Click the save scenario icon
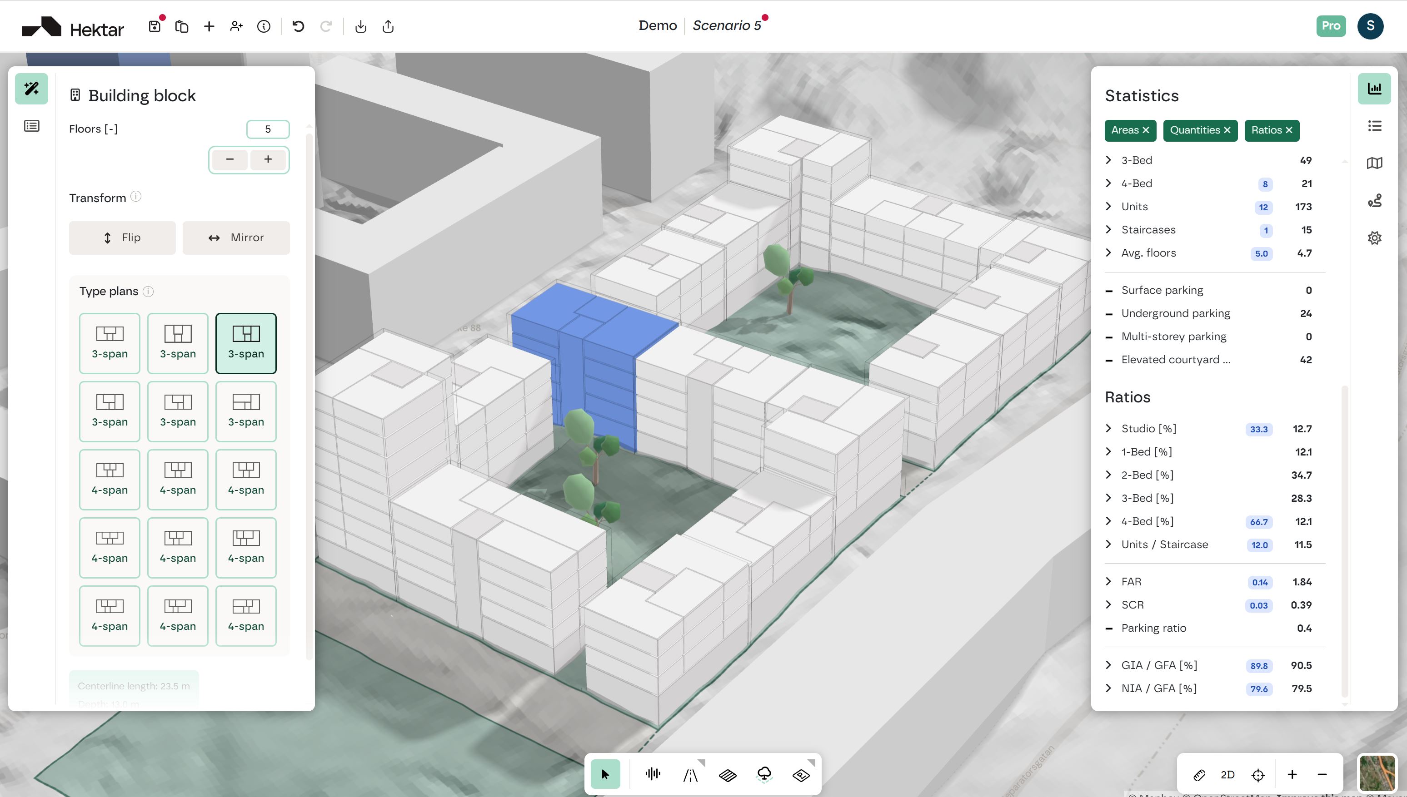This screenshot has height=797, width=1407. [155, 26]
